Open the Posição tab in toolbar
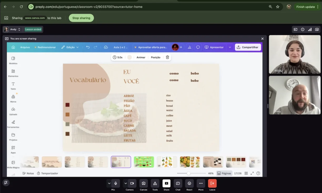322x193 pixels. pos(155,57)
